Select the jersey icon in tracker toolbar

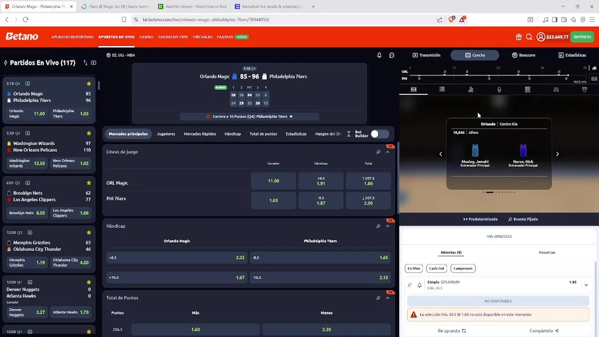click(584, 89)
